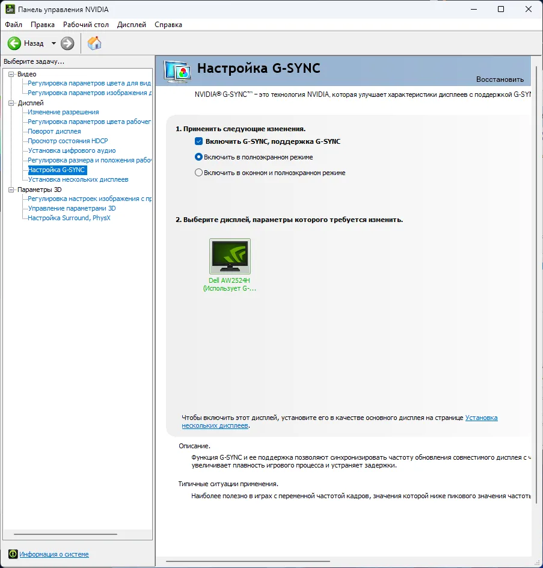Click the horizontal scrollbar in task panel
543x568 pixels.
[65, 534]
